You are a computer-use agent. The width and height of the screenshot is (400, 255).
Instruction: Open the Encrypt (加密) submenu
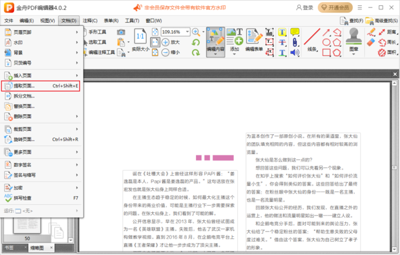(x=41, y=188)
